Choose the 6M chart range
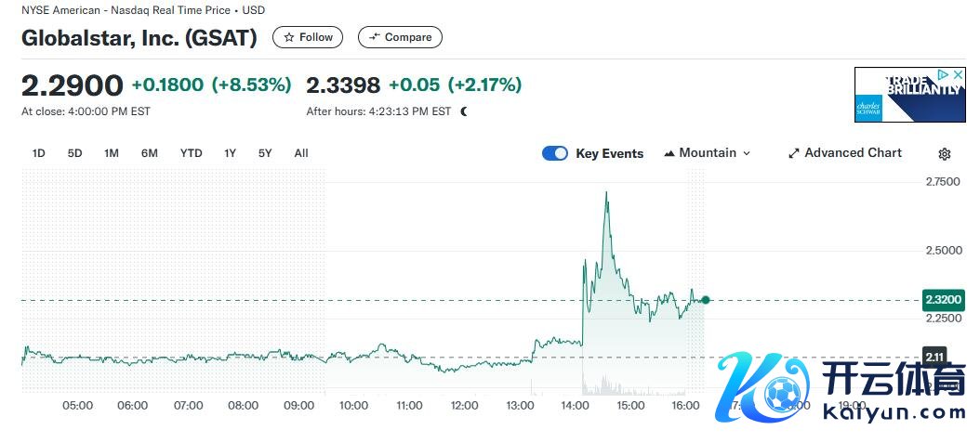The height and width of the screenshot is (443, 980). pos(150,153)
